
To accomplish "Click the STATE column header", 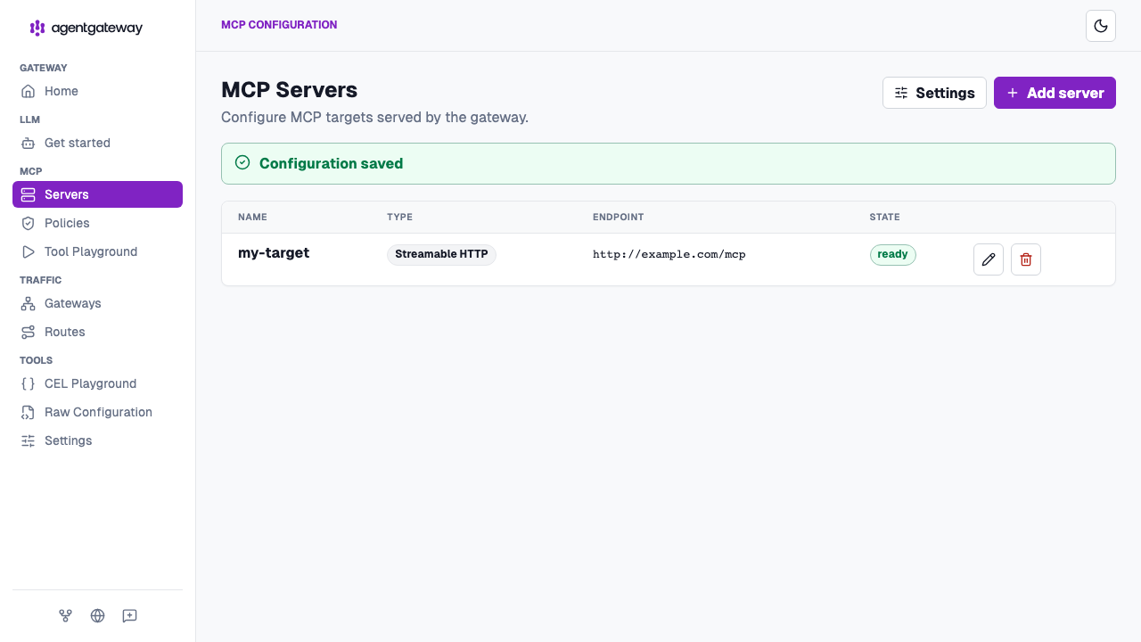I will coord(884,217).
